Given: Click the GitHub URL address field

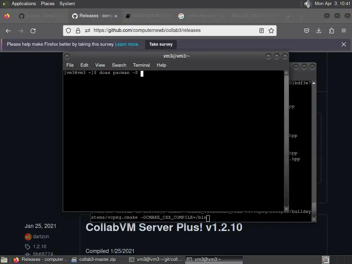Looking at the screenshot, I should tap(169, 31).
